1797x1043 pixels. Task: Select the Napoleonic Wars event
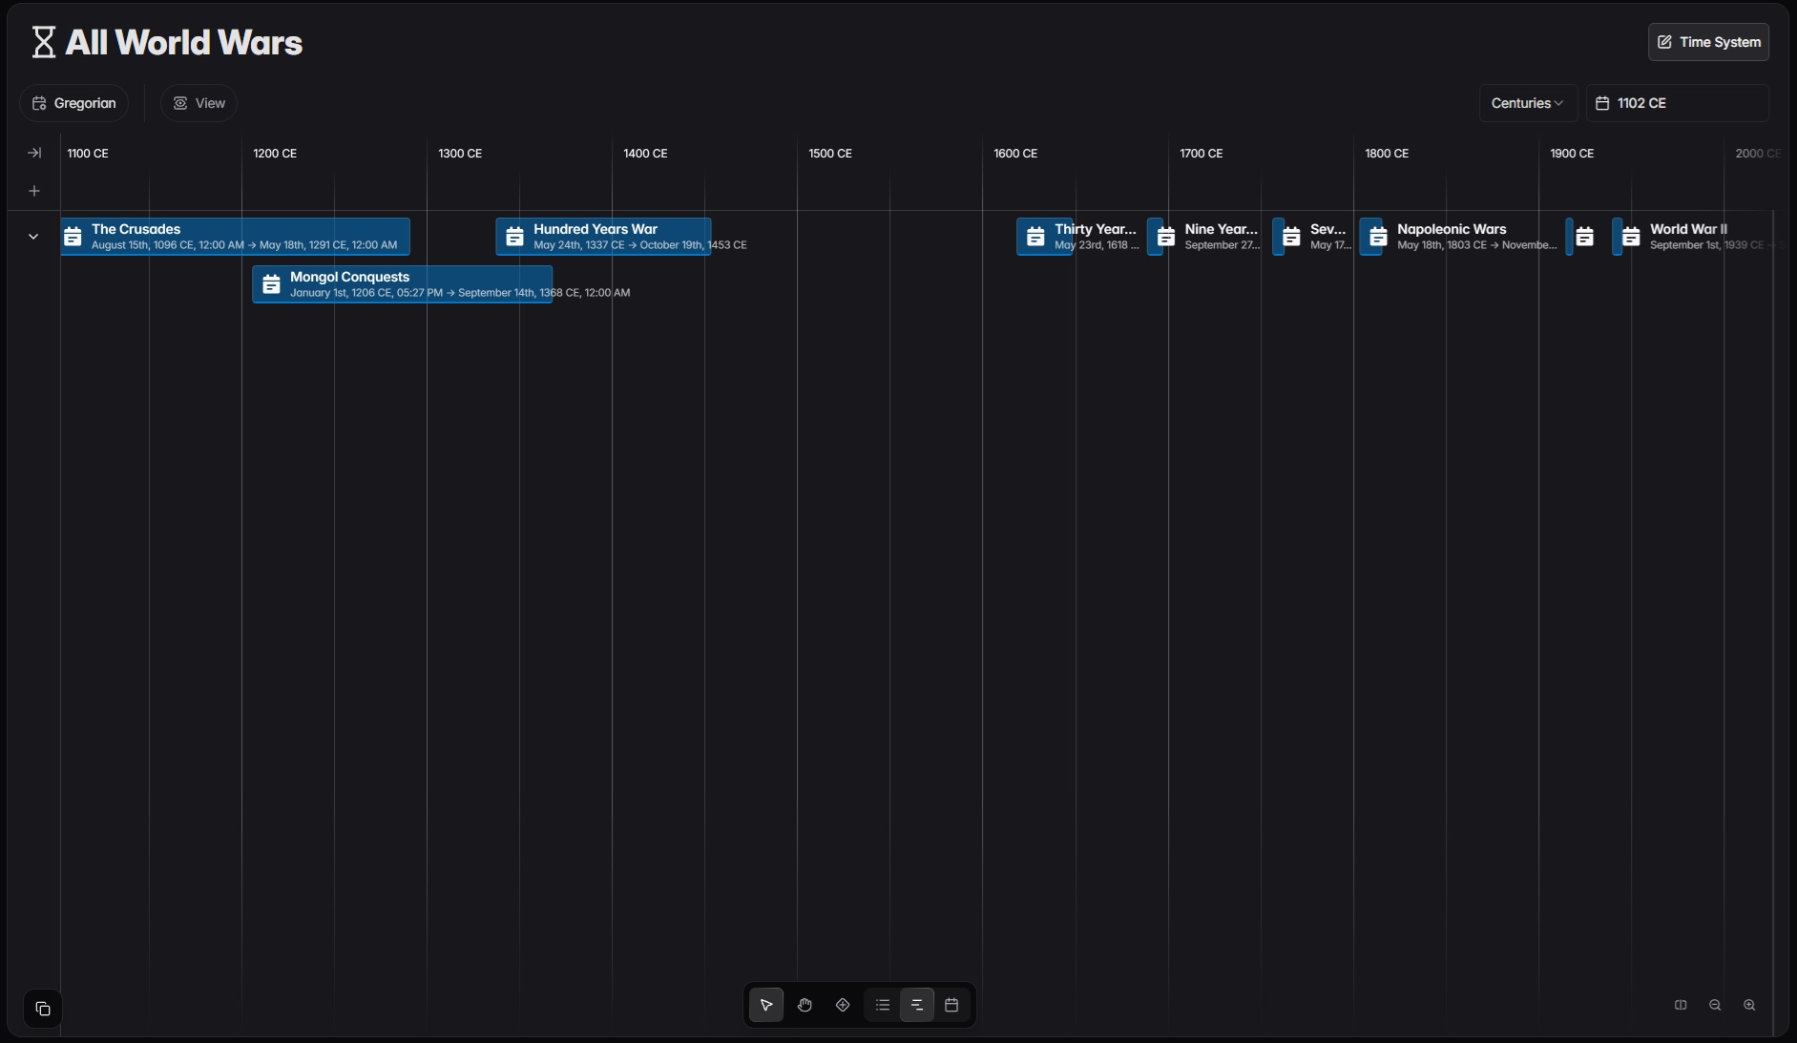[1371, 237]
